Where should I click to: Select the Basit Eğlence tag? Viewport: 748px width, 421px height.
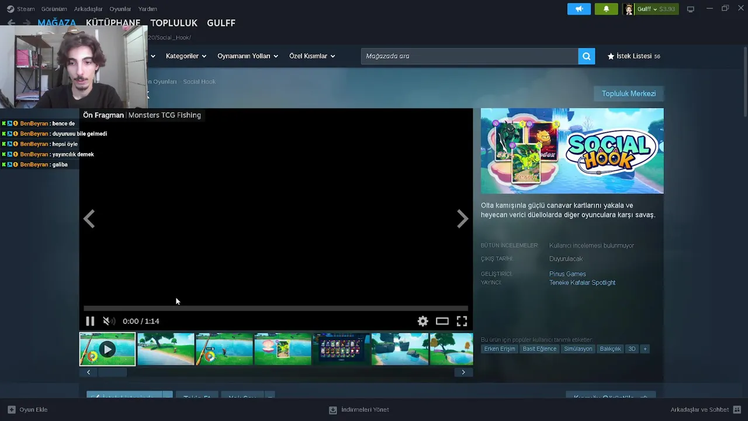539,348
